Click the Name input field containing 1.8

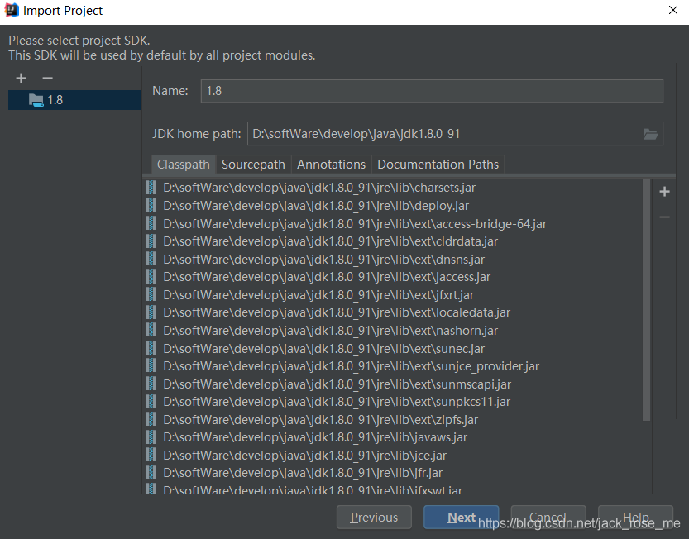432,91
